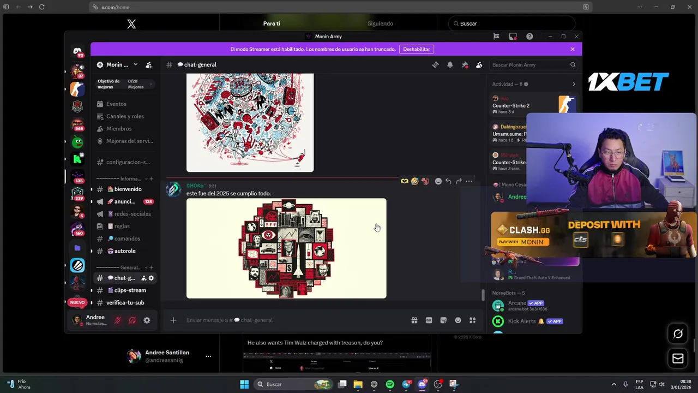Viewport: 698px width, 393px height.
Task: Select verifica-tu-sub channel
Action: pos(125,302)
